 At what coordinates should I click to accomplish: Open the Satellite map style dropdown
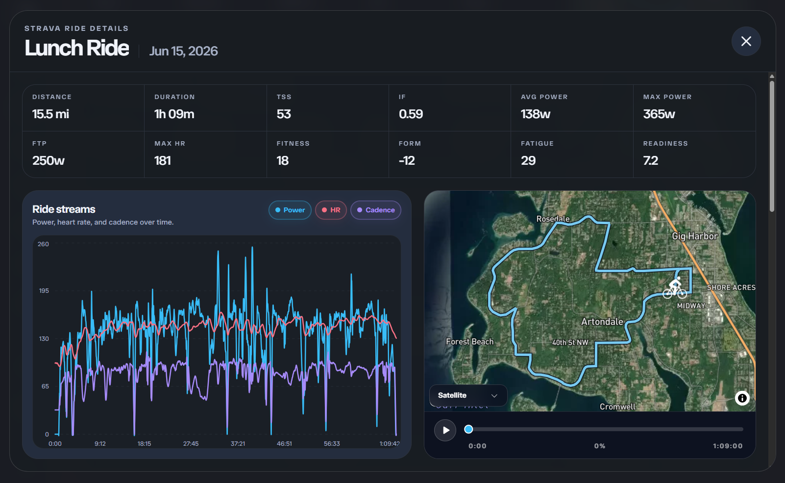(x=468, y=395)
